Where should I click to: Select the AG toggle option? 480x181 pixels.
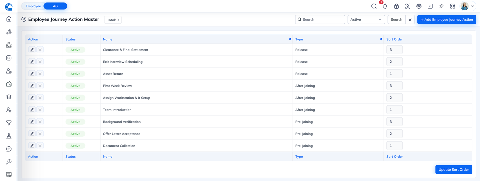(55, 6)
